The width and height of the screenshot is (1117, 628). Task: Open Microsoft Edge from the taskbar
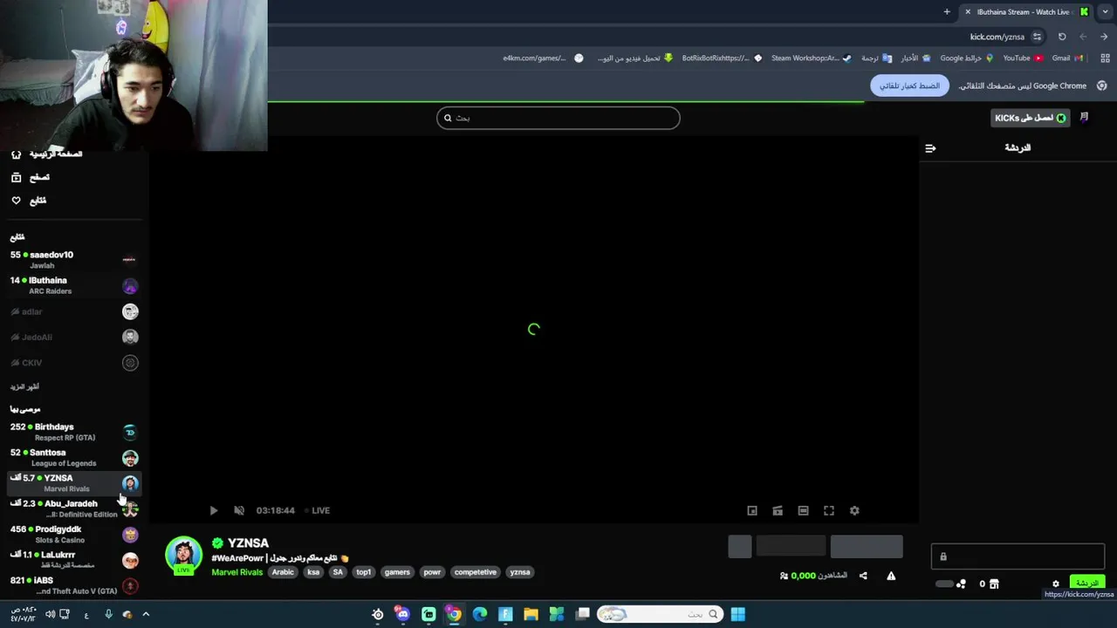480,614
